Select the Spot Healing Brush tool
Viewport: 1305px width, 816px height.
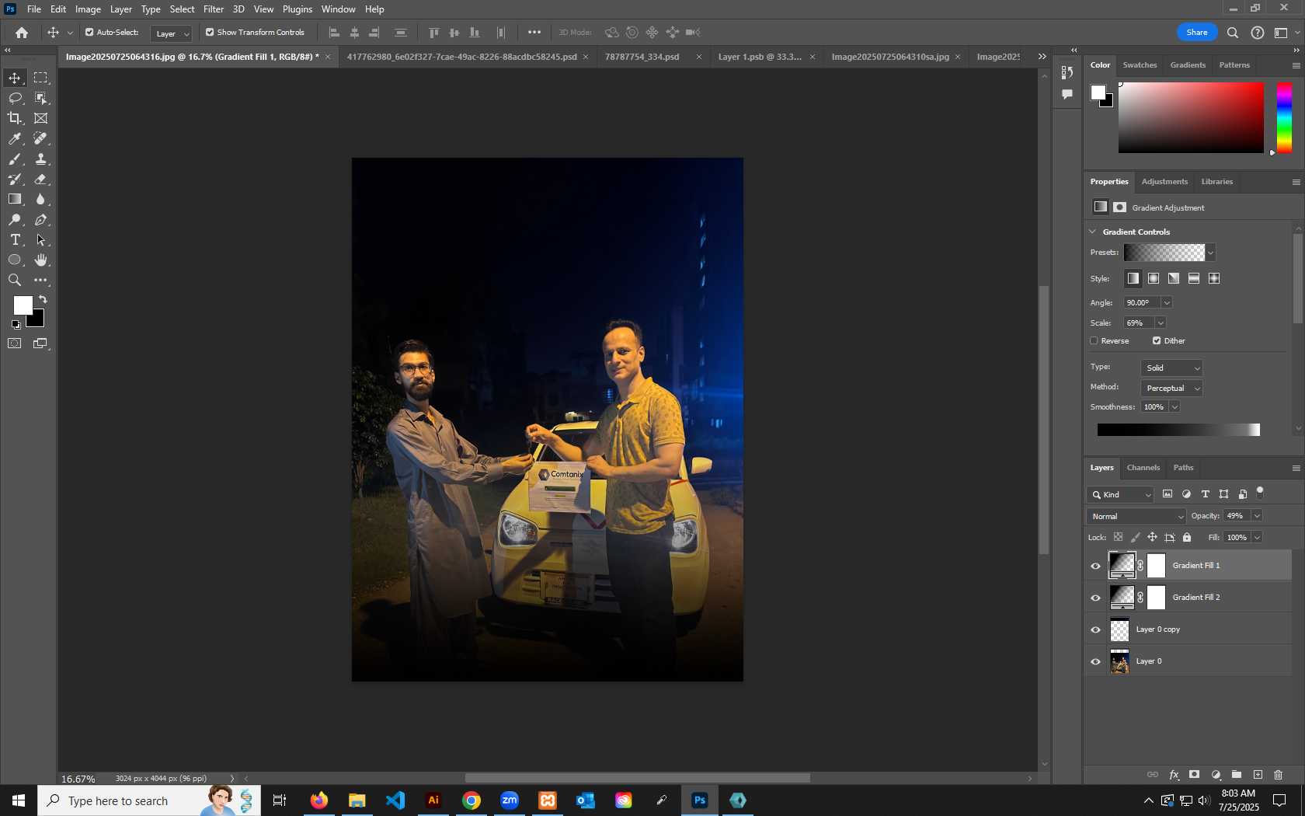[40, 138]
